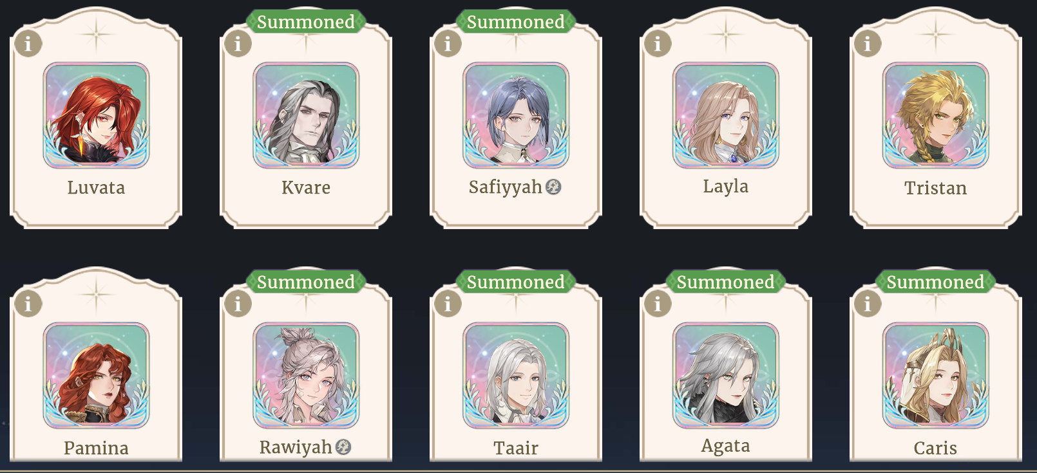The image size is (1037, 473).
Task: Click info icon on Tristan's card
Action: [x=868, y=44]
